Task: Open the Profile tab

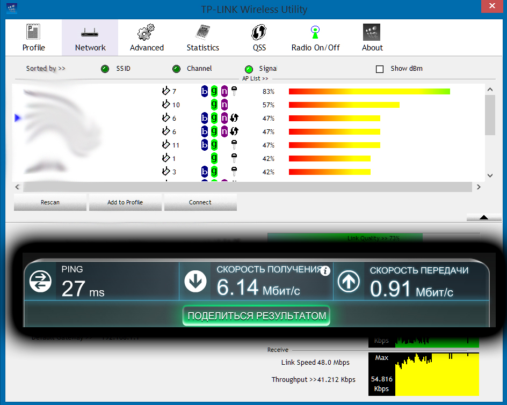Action: click(33, 38)
